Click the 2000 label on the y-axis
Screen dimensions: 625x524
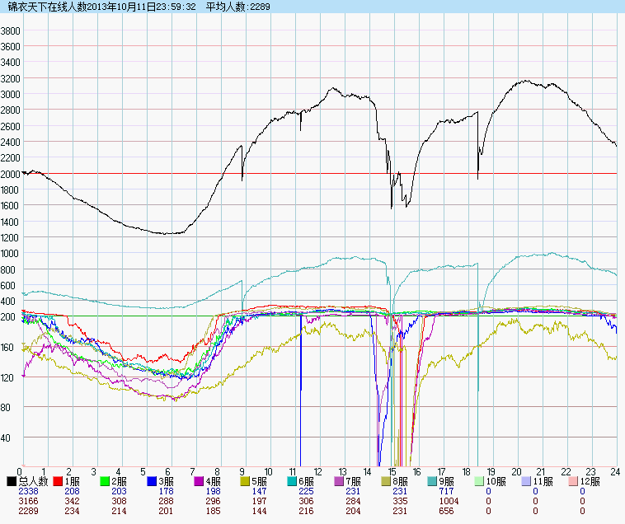coord(11,174)
